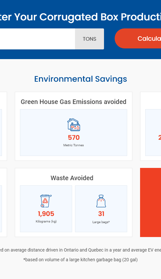The height and width of the screenshot is (279, 161).
Task: Click the TONS unit label box
Action: pos(90,39)
